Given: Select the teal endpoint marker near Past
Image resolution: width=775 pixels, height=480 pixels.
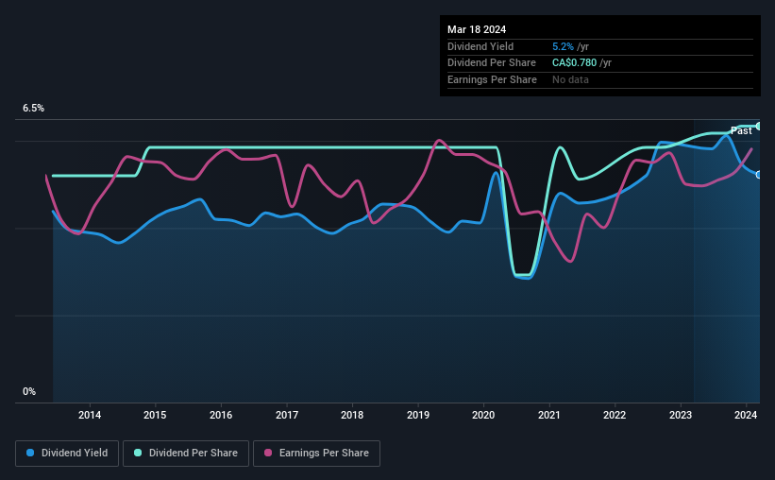Looking at the screenshot, I should [x=758, y=127].
